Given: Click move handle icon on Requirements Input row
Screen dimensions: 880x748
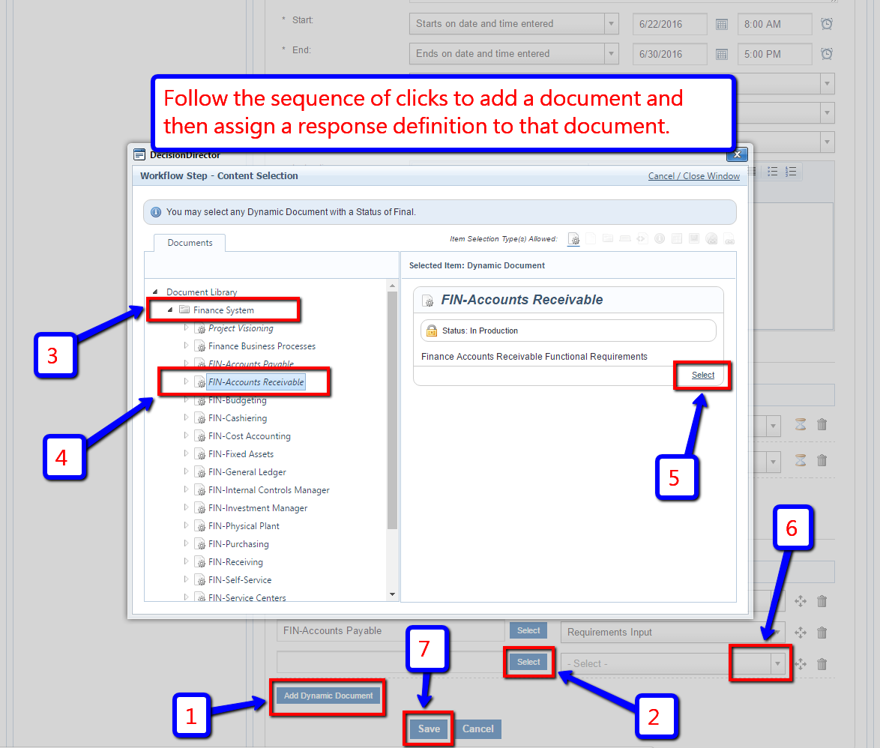Looking at the screenshot, I should (x=801, y=633).
